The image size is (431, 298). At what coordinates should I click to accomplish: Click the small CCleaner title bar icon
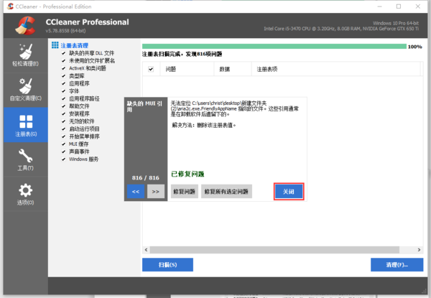click(6, 6)
